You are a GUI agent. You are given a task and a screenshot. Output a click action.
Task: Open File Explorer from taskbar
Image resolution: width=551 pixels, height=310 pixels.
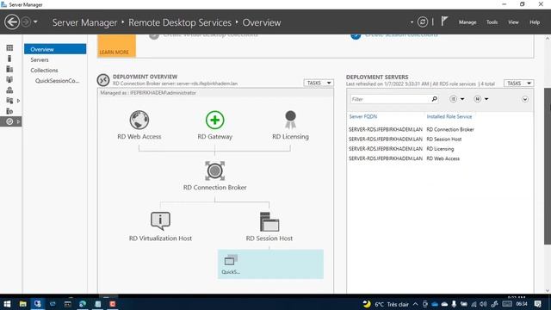coord(23,304)
